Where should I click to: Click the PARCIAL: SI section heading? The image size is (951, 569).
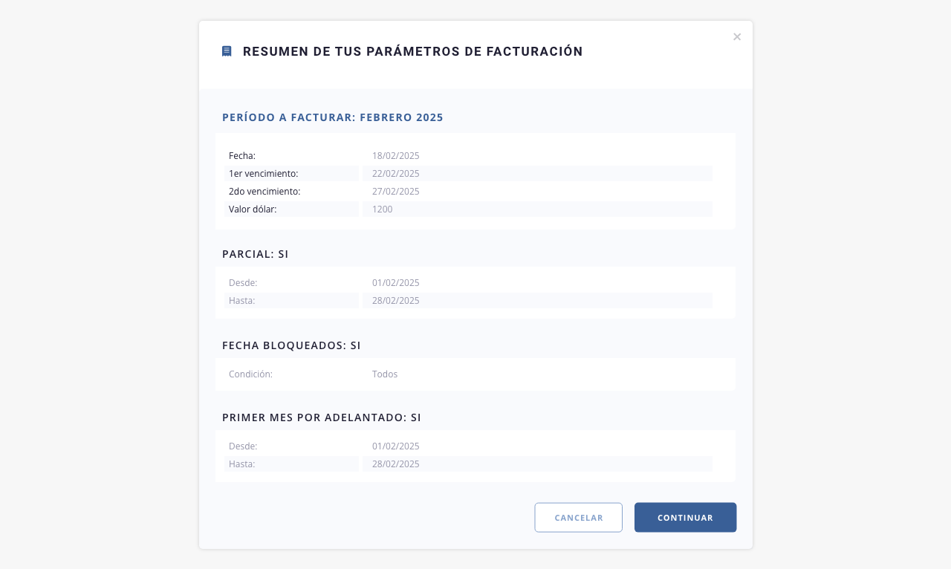[255, 254]
